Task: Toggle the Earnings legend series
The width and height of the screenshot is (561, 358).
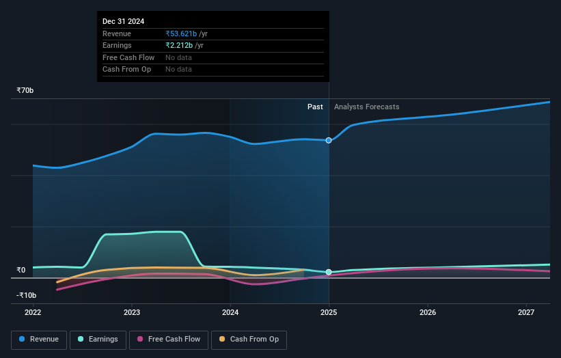Action: click(98, 340)
